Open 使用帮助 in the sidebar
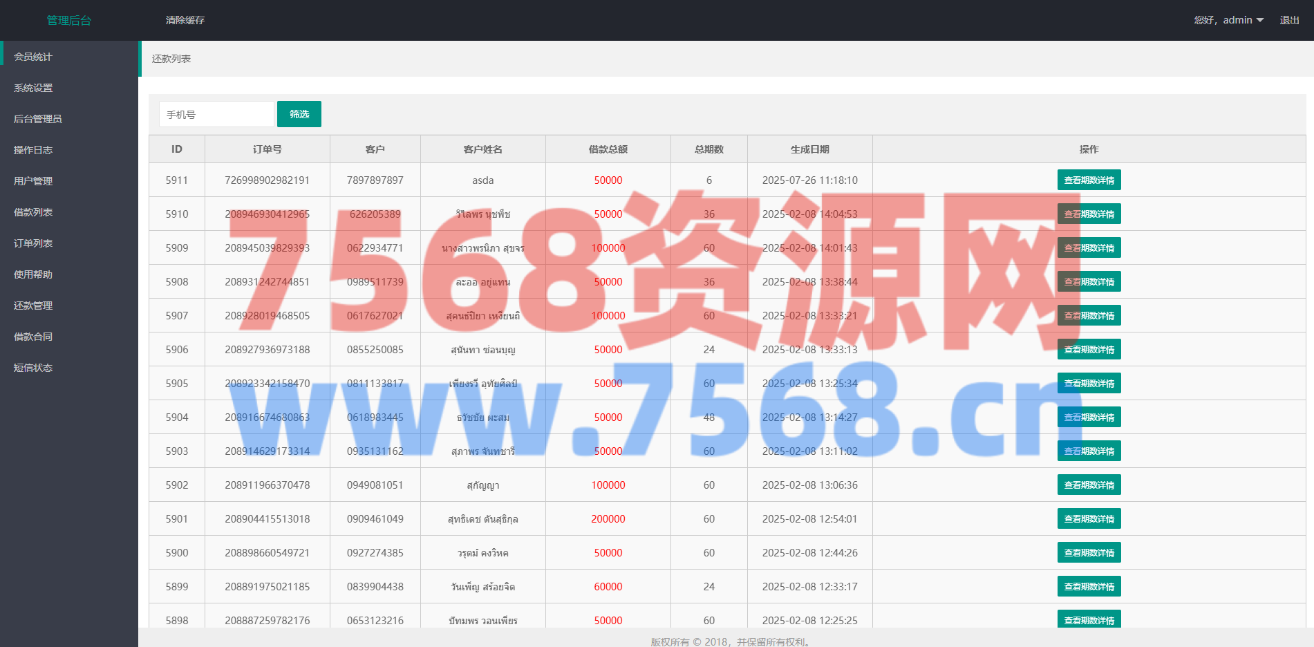Screen dimensions: 1314x647 [33, 274]
